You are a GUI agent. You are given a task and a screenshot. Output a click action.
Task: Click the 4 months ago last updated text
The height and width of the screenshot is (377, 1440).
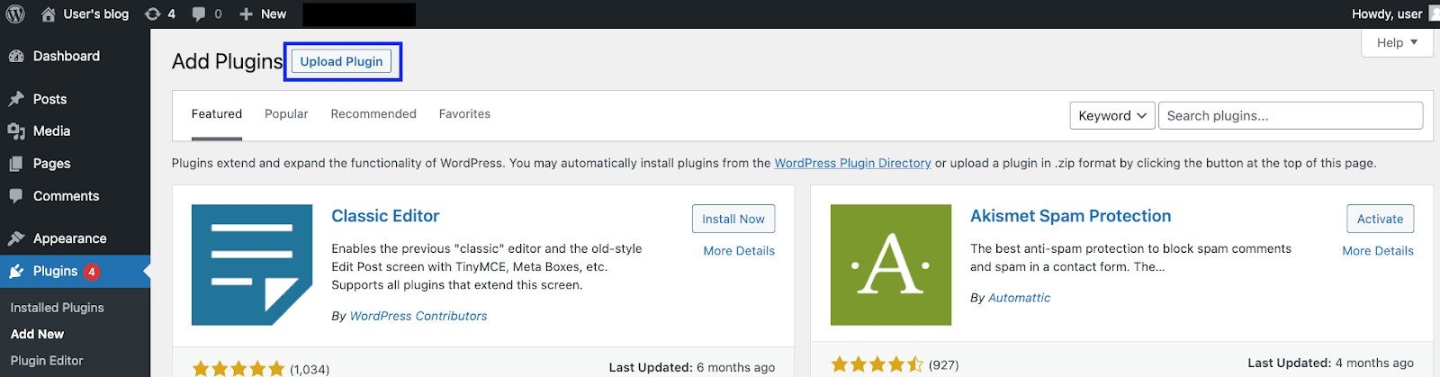click(x=1374, y=363)
